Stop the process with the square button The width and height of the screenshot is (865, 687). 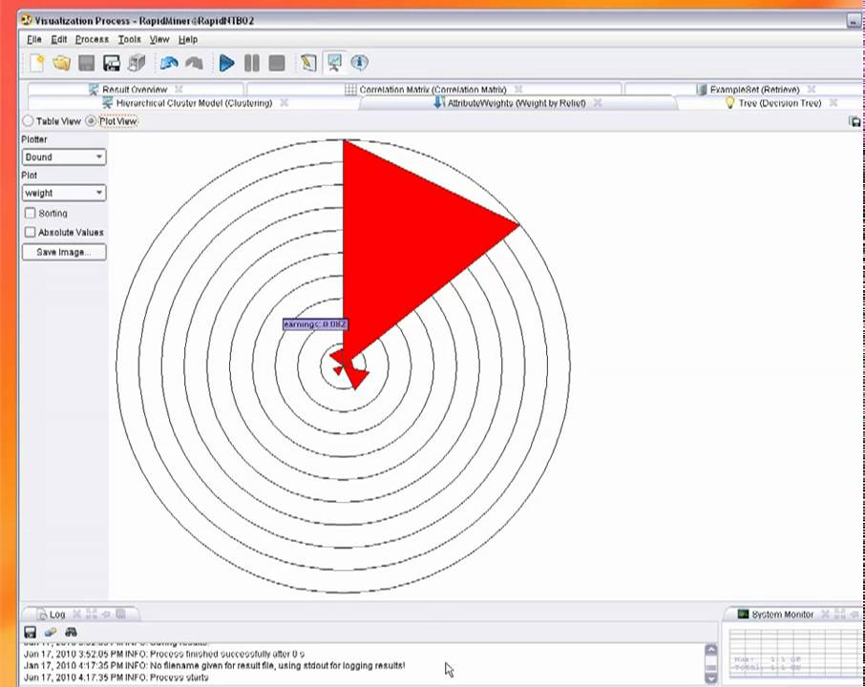coord(277,63)
